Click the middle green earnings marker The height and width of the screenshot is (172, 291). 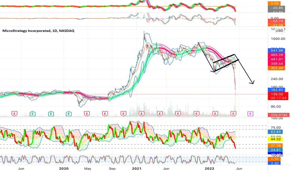51,114
